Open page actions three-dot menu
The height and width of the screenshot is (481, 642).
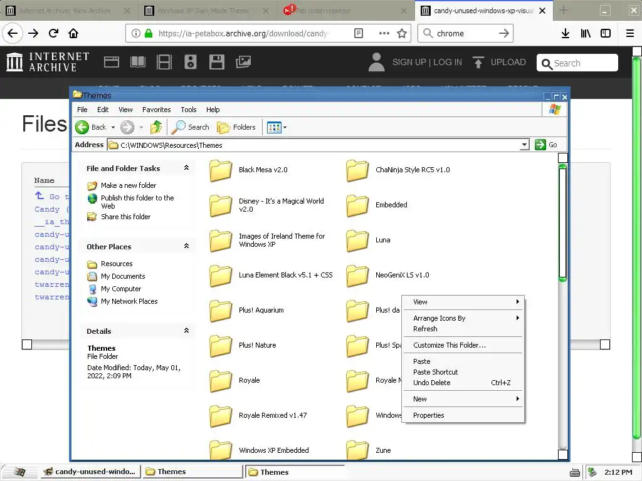pos(384,33)
